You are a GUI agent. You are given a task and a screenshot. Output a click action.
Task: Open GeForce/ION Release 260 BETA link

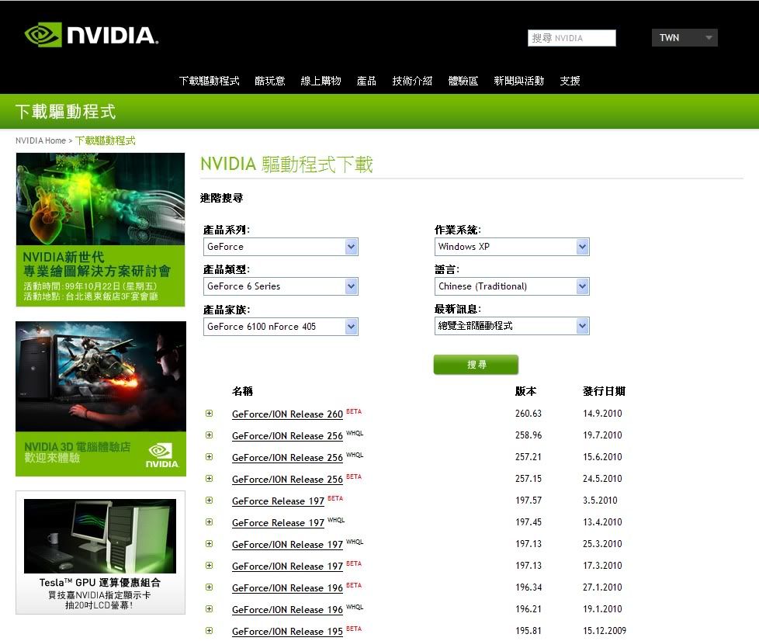tap(287, 414)
